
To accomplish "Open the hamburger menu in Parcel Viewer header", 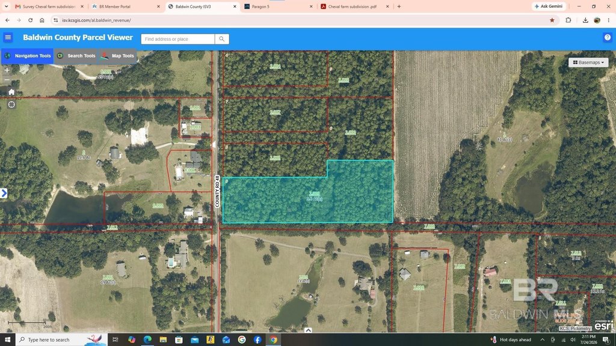I will pos(8,38).
